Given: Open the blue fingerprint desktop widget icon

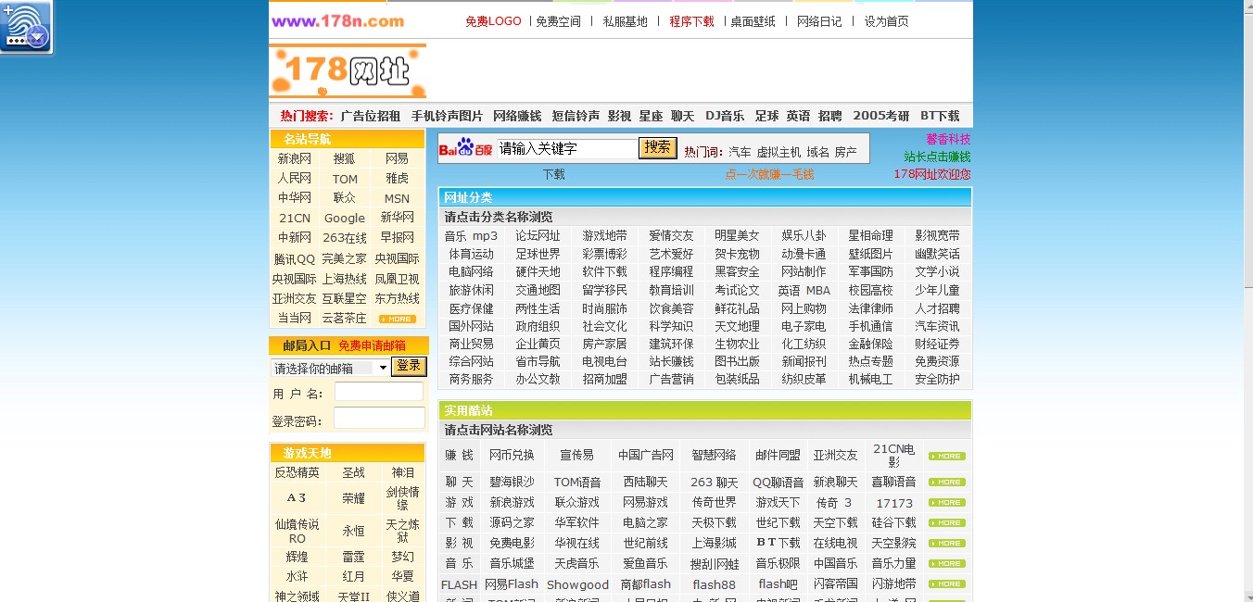Looking at the screenshot, I should [26, 26].
